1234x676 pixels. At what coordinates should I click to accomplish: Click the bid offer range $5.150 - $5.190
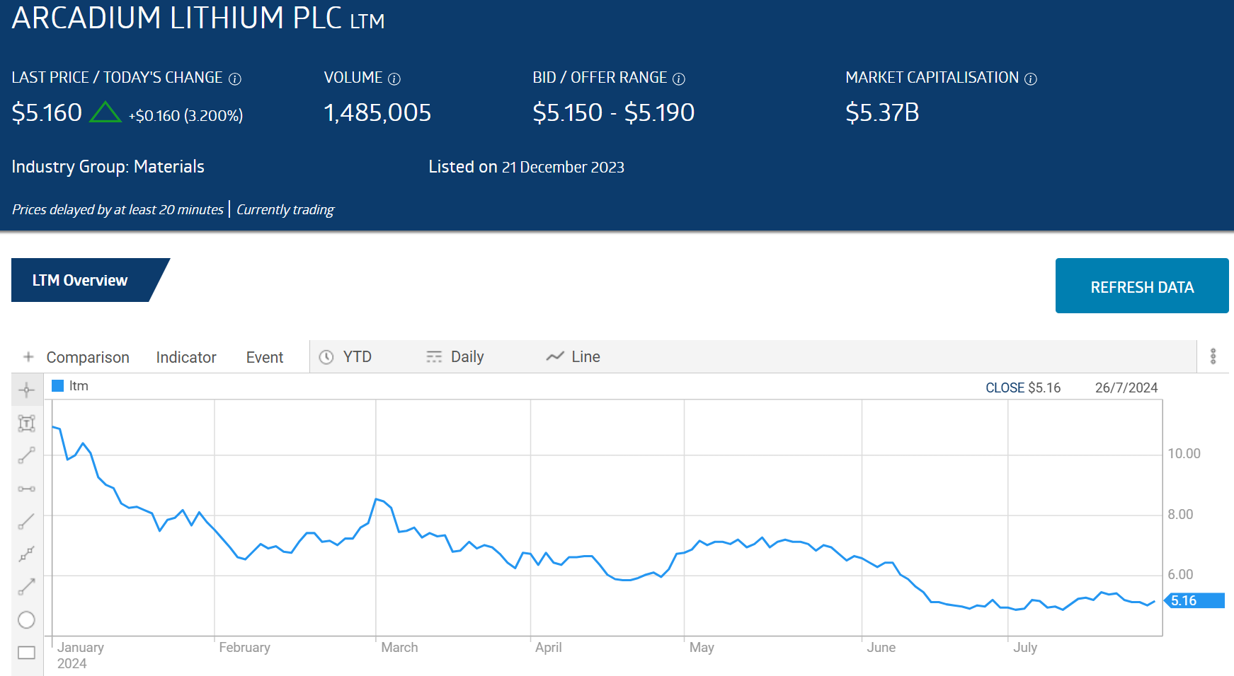(x=614, y=112)
